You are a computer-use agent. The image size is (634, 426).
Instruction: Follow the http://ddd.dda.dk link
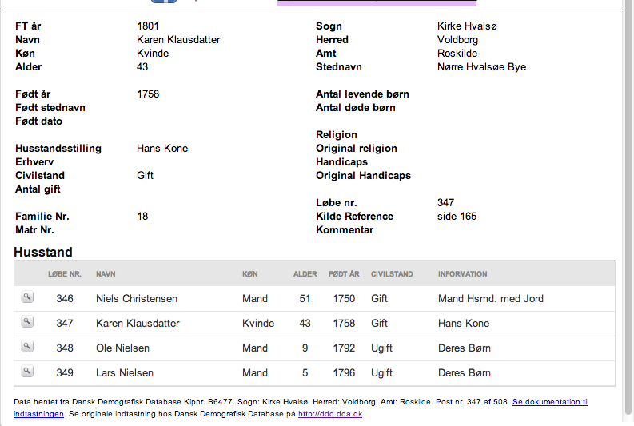330,414
